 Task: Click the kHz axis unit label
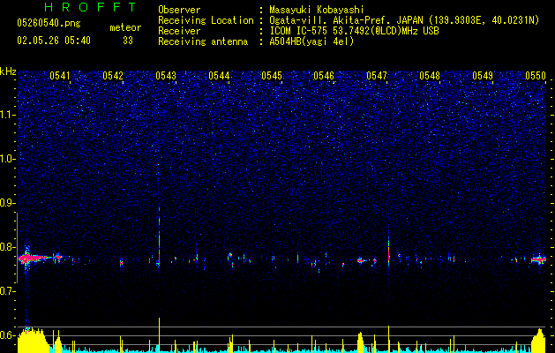tap(8, 71)
